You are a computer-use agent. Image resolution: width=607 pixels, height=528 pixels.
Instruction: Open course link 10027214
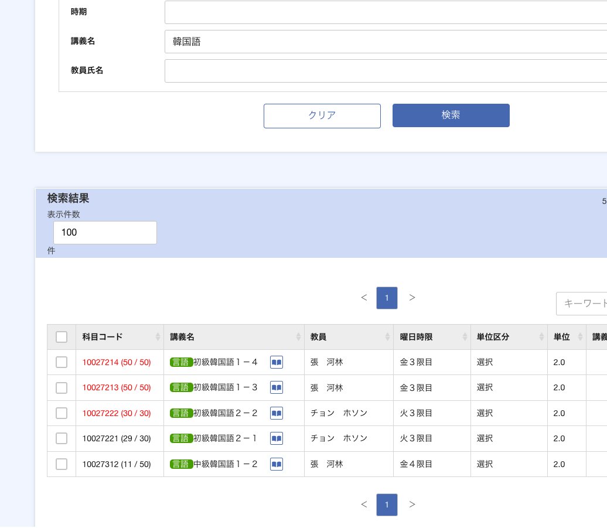(117, 362)
